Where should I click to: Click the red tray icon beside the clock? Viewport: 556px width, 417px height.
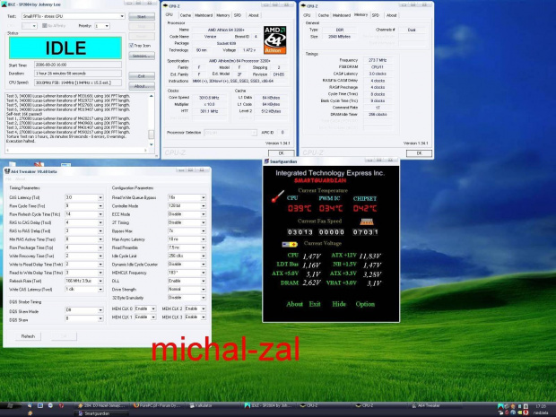(x=526, y=413)
